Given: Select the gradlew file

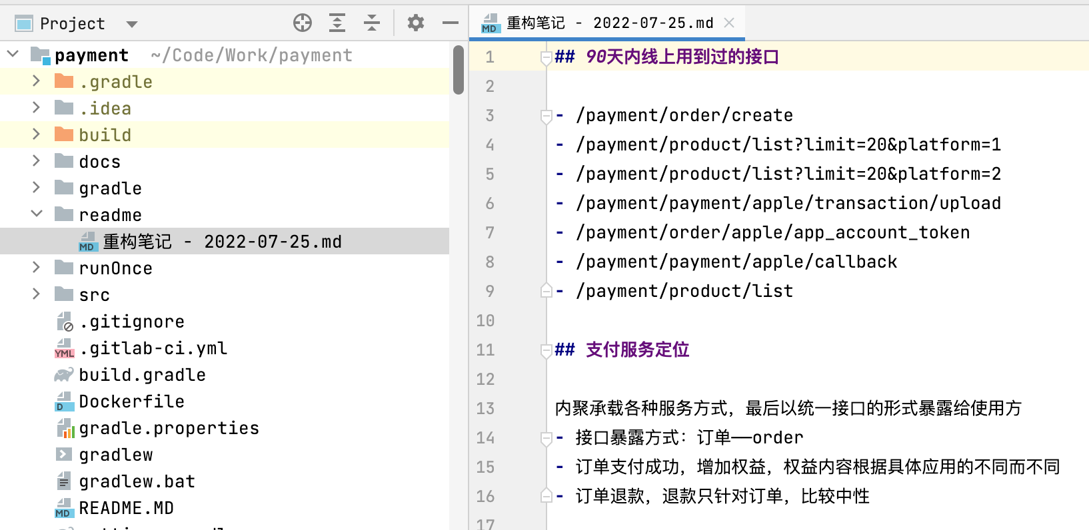Looking at the screenshot, I should [x=115, y=455].
